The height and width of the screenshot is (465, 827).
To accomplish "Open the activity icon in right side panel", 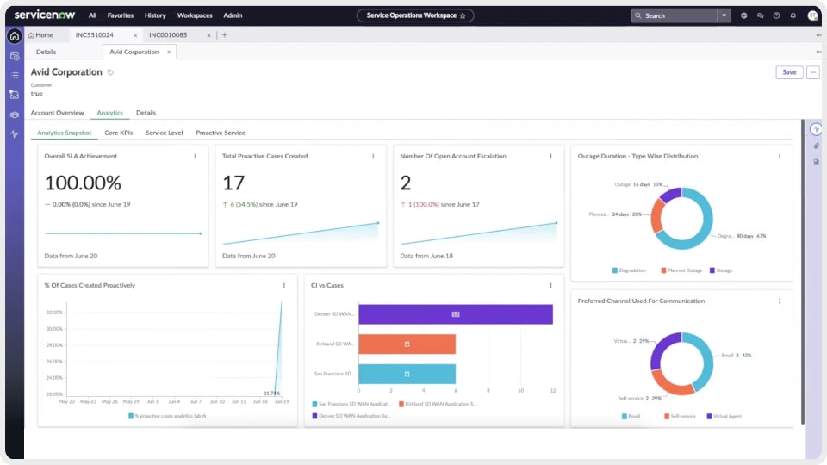I will (x=816, y=129).
